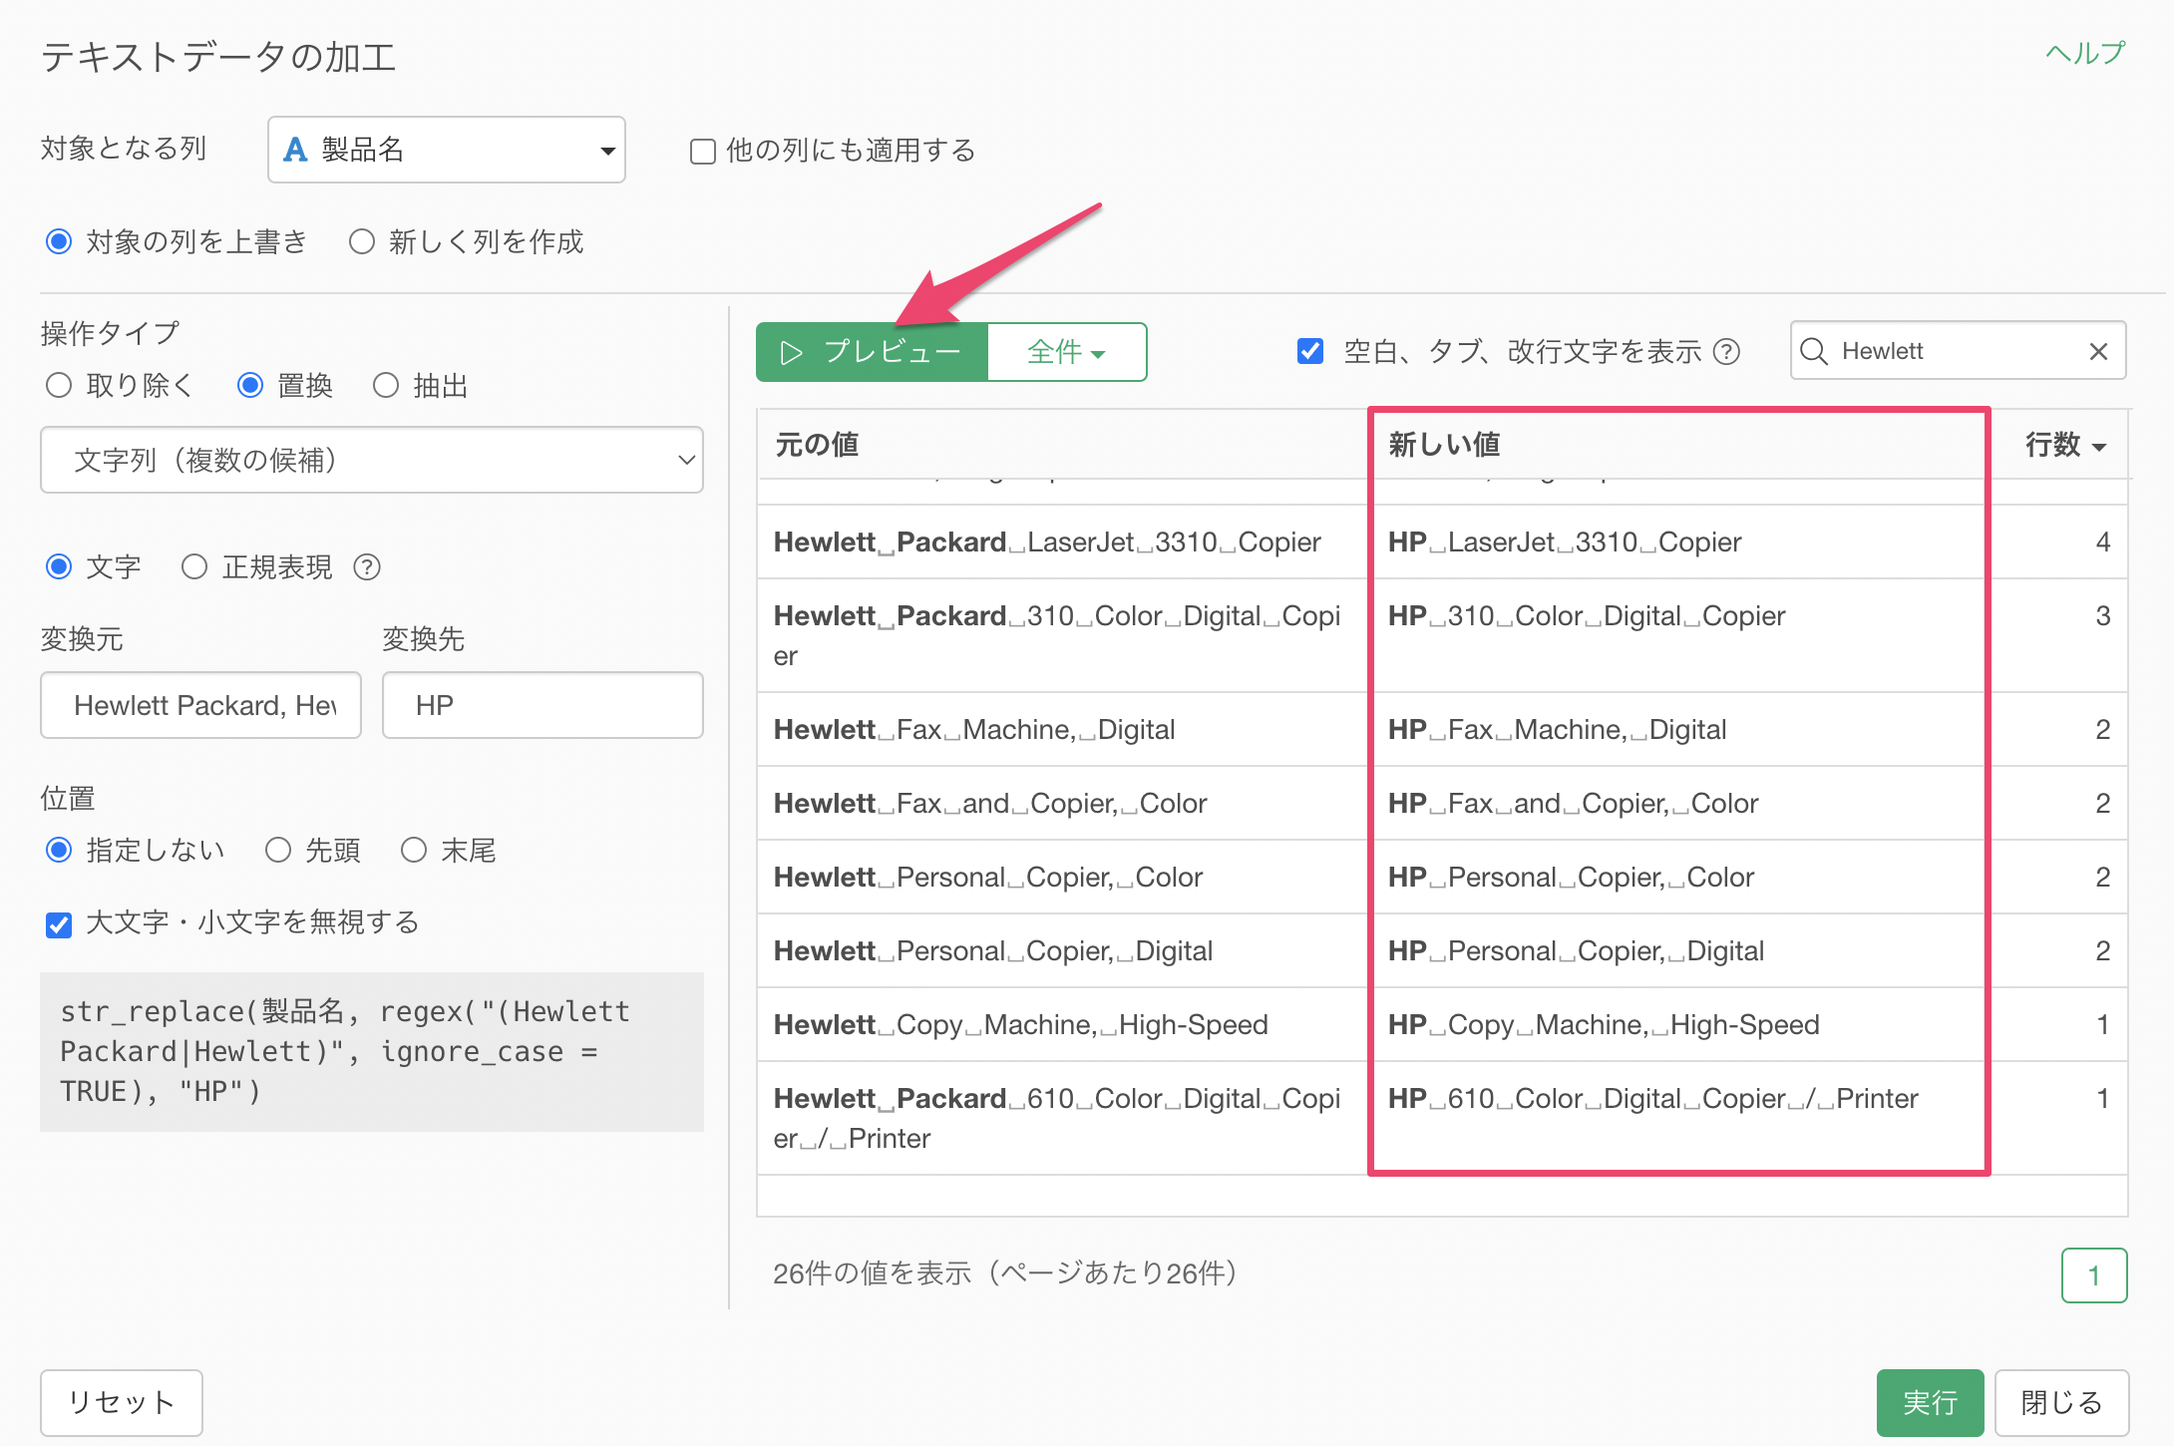Go to page 1 of results

coord(2094,1274)
